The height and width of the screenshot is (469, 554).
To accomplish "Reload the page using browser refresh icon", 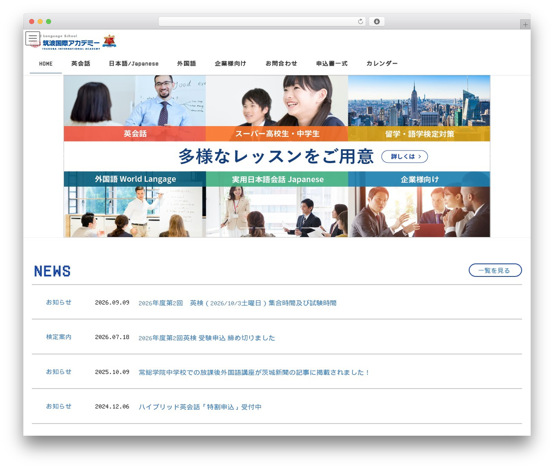I will click(361, 22).
